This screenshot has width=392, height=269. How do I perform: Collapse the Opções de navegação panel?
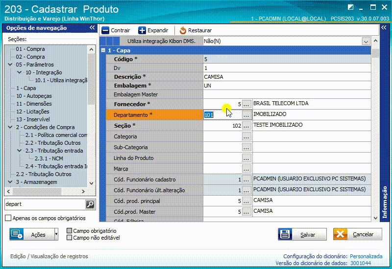pos(92,28)
